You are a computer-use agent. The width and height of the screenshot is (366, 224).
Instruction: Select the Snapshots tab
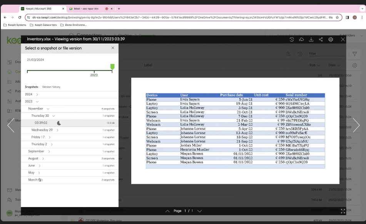pos(32,87)
